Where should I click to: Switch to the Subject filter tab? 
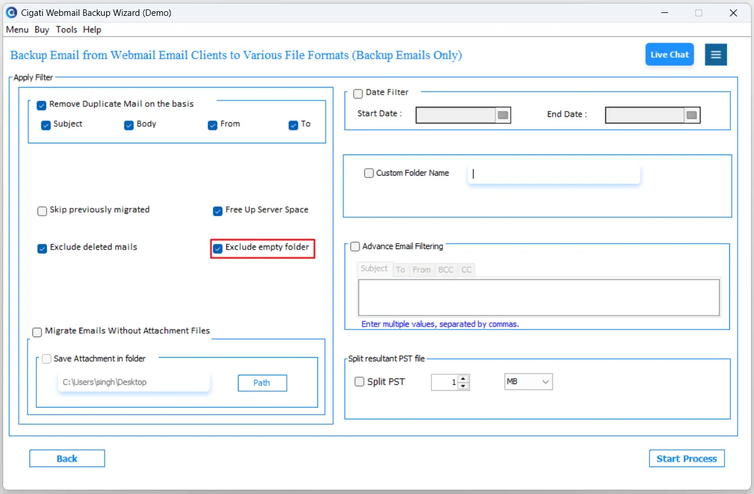[374, 269]
